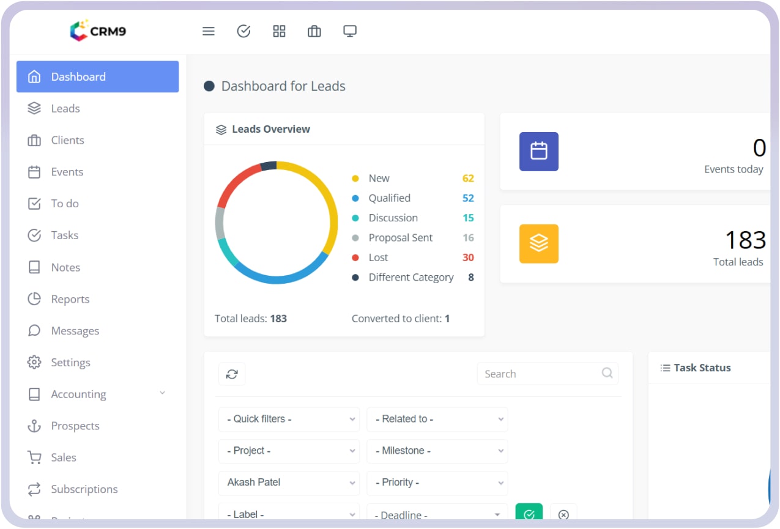Viewport: 780px width, 529px height.
Task: Apply filters with the green checkmark button
Action: pyautogui.click(x=529, y=514)
